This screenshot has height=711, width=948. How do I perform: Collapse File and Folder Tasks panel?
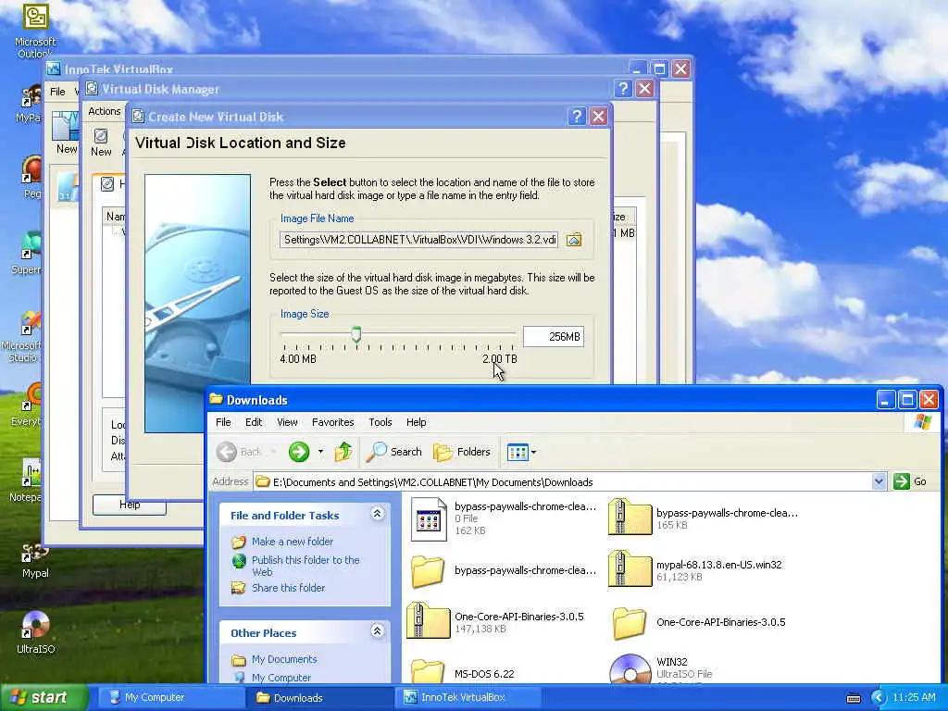tap(378, 514)
